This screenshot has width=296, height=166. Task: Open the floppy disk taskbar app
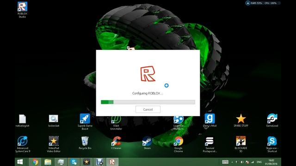tap(99, 162)
